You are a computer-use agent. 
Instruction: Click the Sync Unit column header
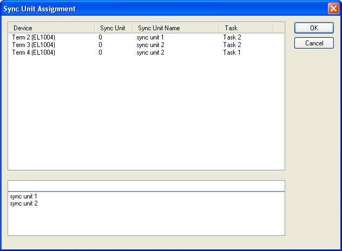(x=113, y=28)
